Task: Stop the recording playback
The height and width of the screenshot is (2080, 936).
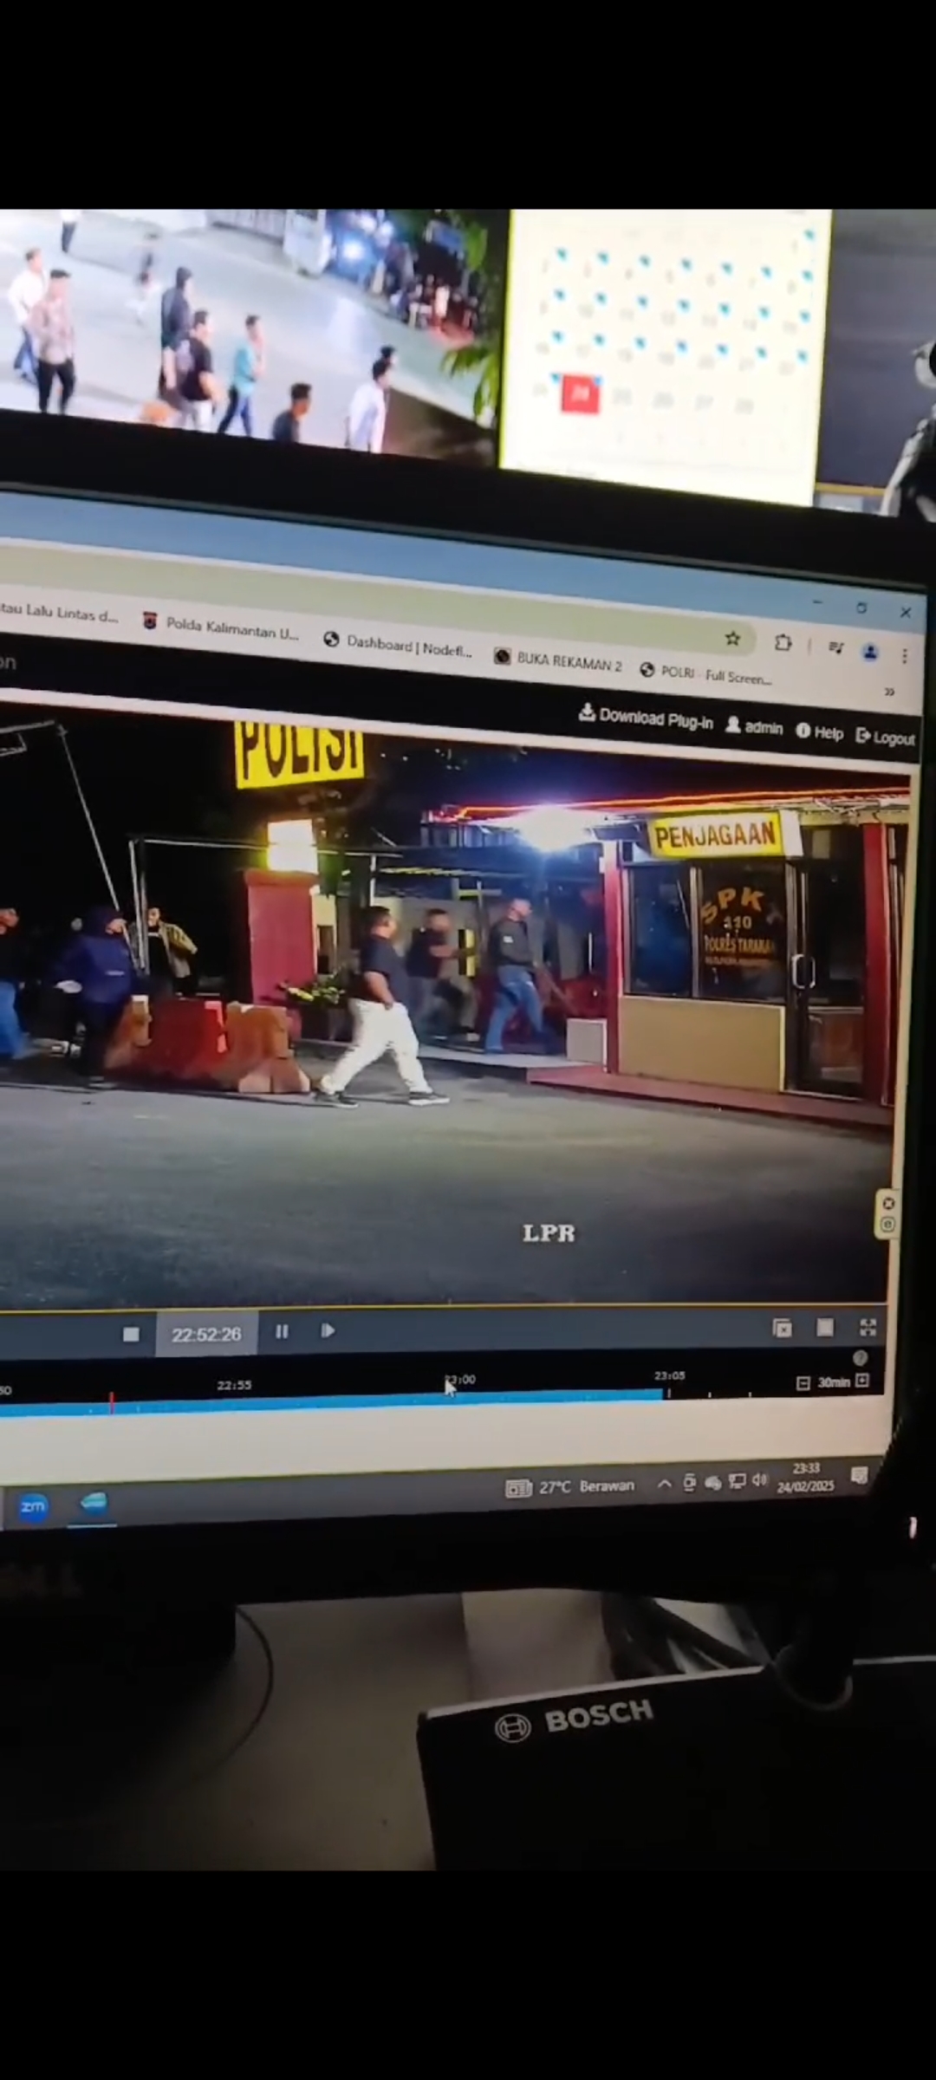Action: click(131, 1334)
